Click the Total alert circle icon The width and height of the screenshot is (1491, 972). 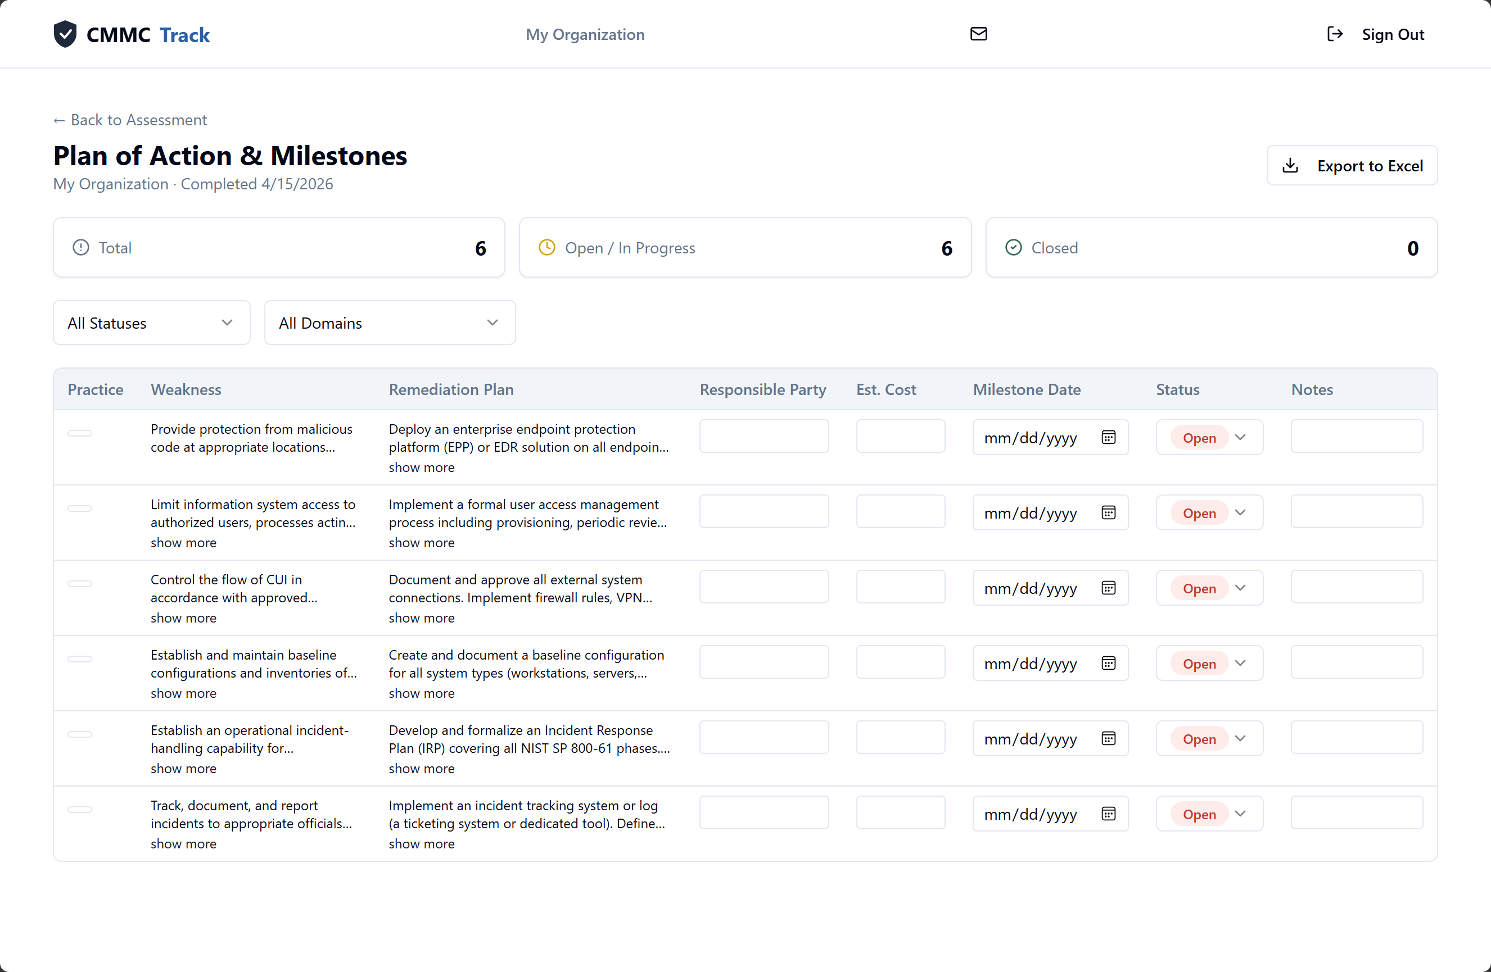(x=81, y=248)
